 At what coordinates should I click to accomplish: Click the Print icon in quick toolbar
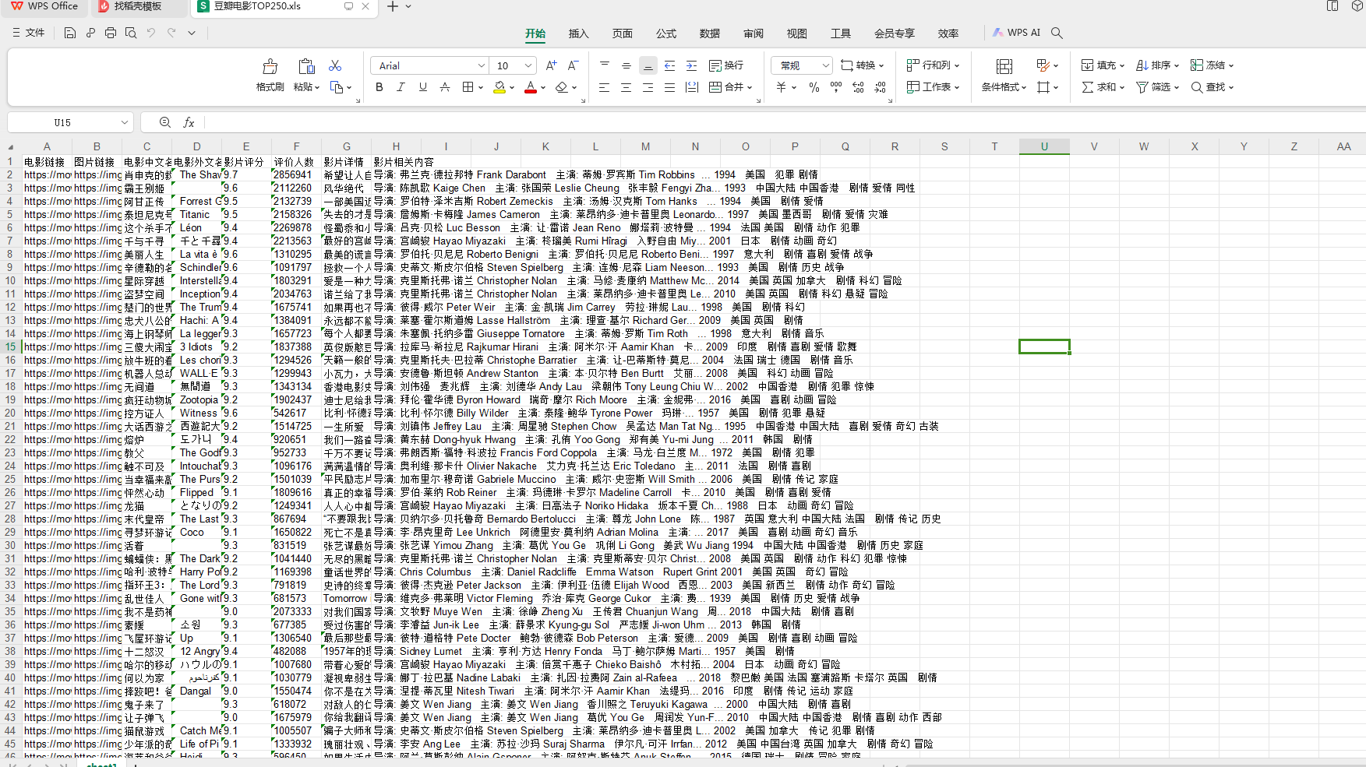click(x=111, y=33)
